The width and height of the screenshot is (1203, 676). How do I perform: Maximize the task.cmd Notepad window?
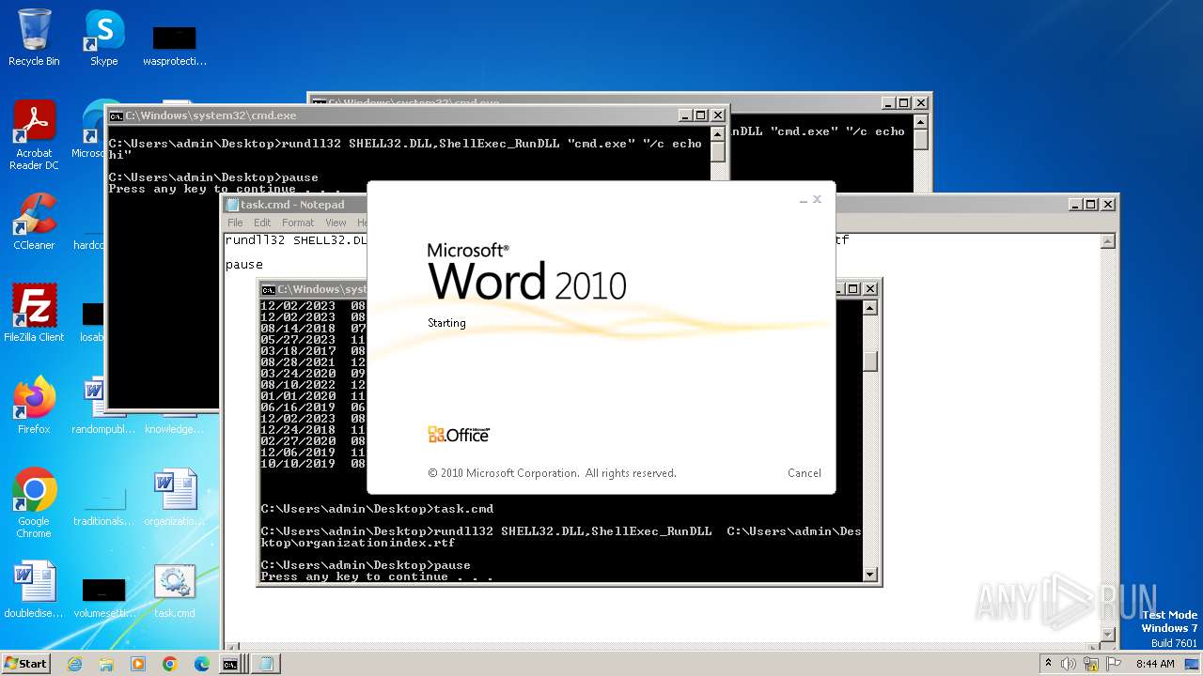pos(1090,204)
